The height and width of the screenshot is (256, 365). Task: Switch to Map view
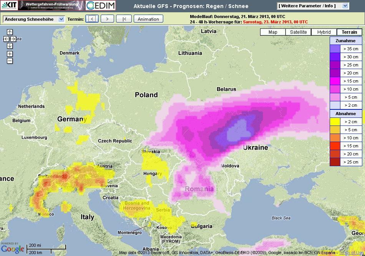tap(273, 32)
